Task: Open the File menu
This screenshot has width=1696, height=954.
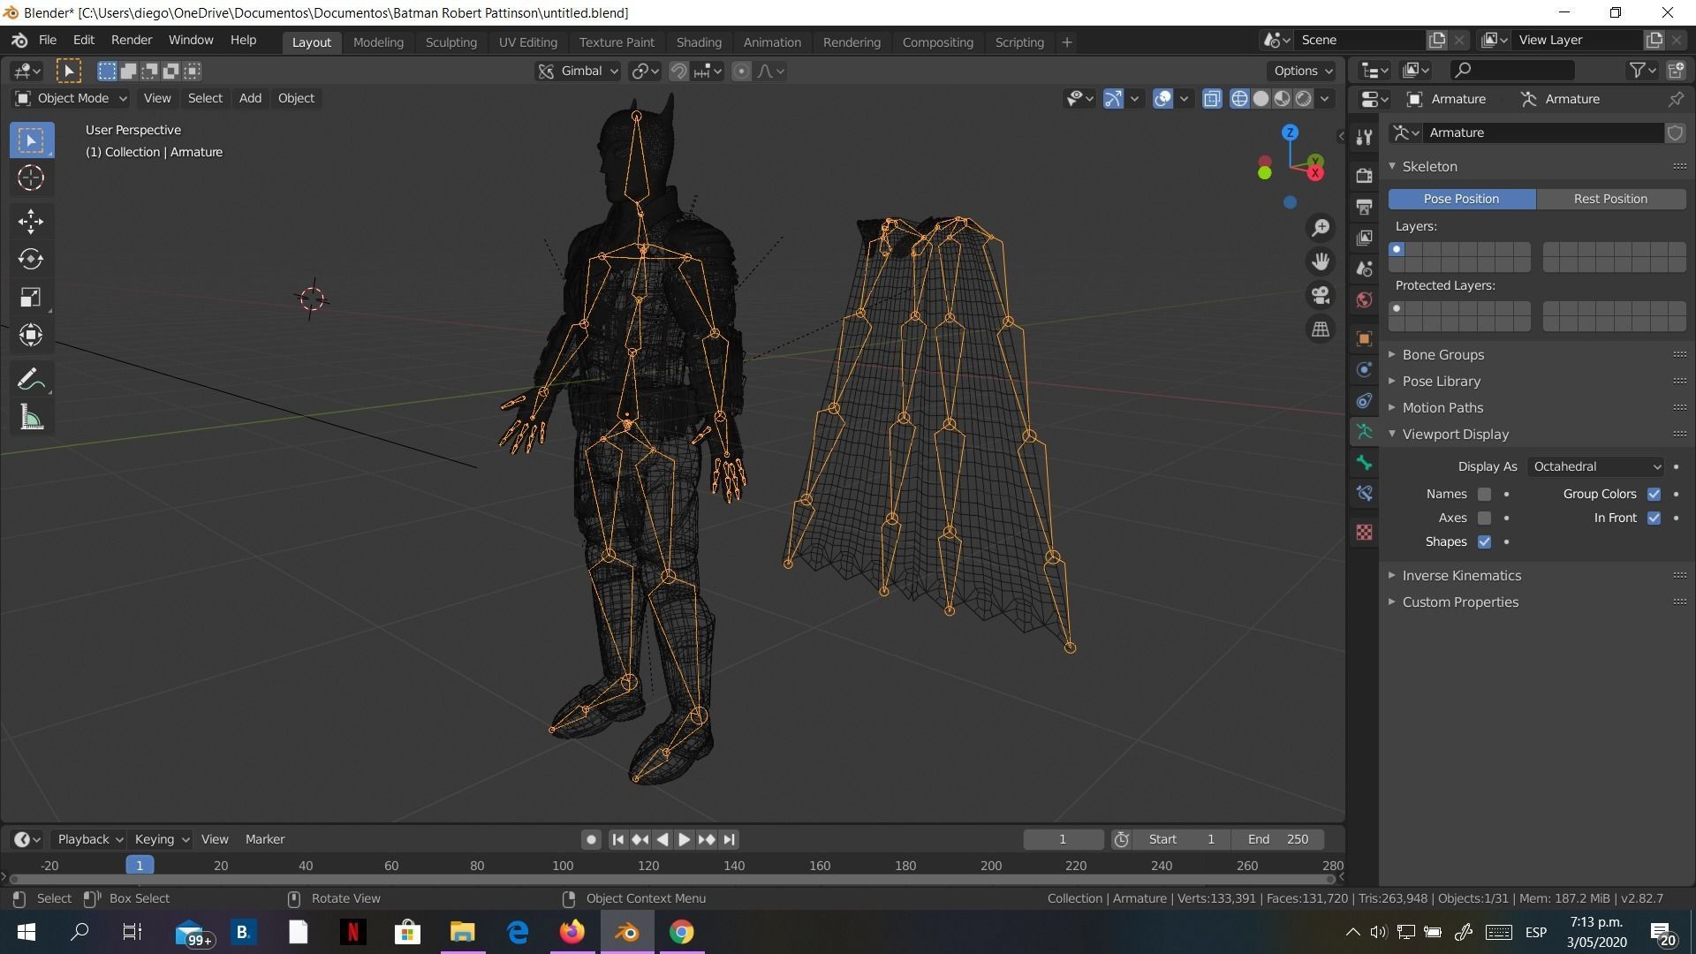Action: (x=48, y=41)
